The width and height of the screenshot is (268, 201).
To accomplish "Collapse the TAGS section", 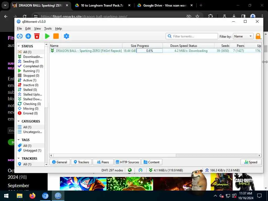I will [x=19, y=140].
